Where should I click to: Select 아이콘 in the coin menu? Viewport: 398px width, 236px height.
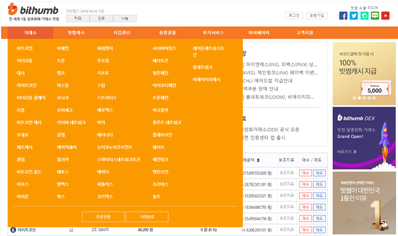point(23,197)
